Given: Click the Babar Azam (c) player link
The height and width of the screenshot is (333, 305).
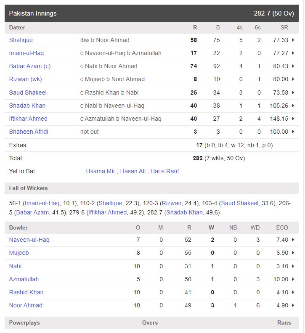Looking at the screenshot, I should coord(29,66).
